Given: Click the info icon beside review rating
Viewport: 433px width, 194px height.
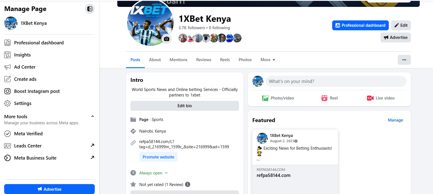Looking at the screenshot, I should coord(188,184).
